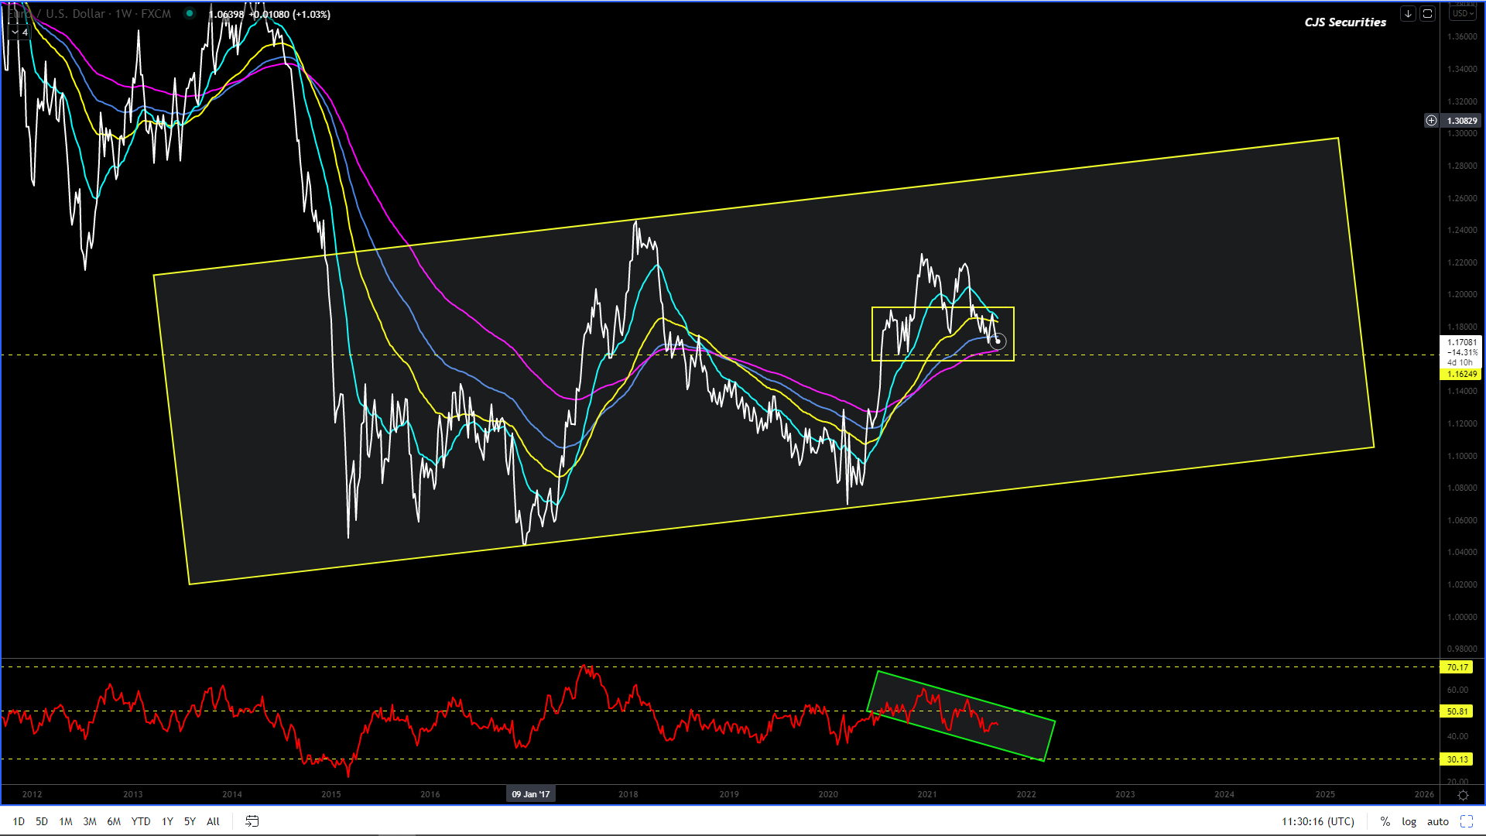Click the 09 Jan '17 date marker
This screenshot has width=1486, height=836.
point(530,794)
